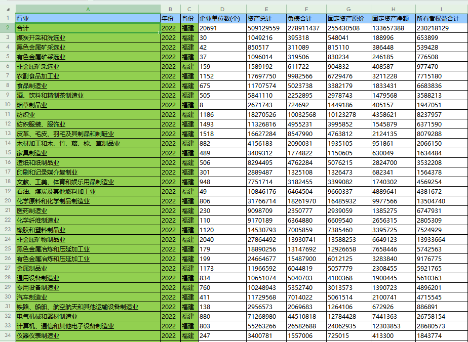Click value 9660337 in column G
This screenshot has width=468, height=342.
(x=348, y=191)
